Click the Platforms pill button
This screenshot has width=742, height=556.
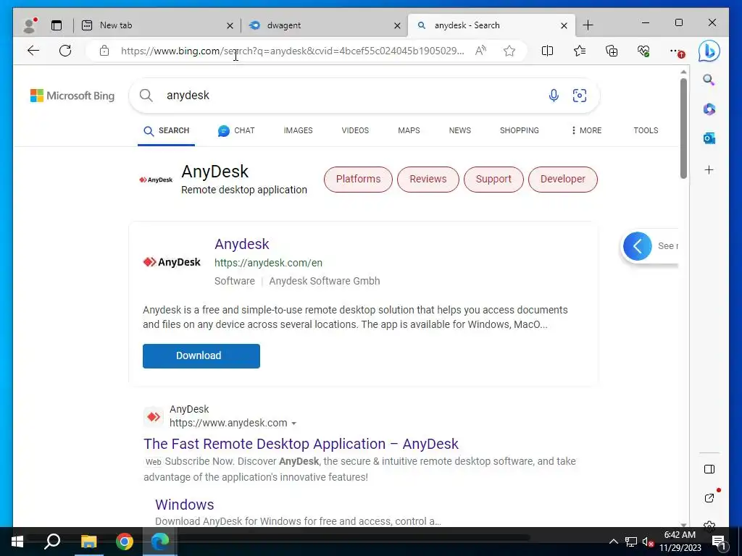358,180
